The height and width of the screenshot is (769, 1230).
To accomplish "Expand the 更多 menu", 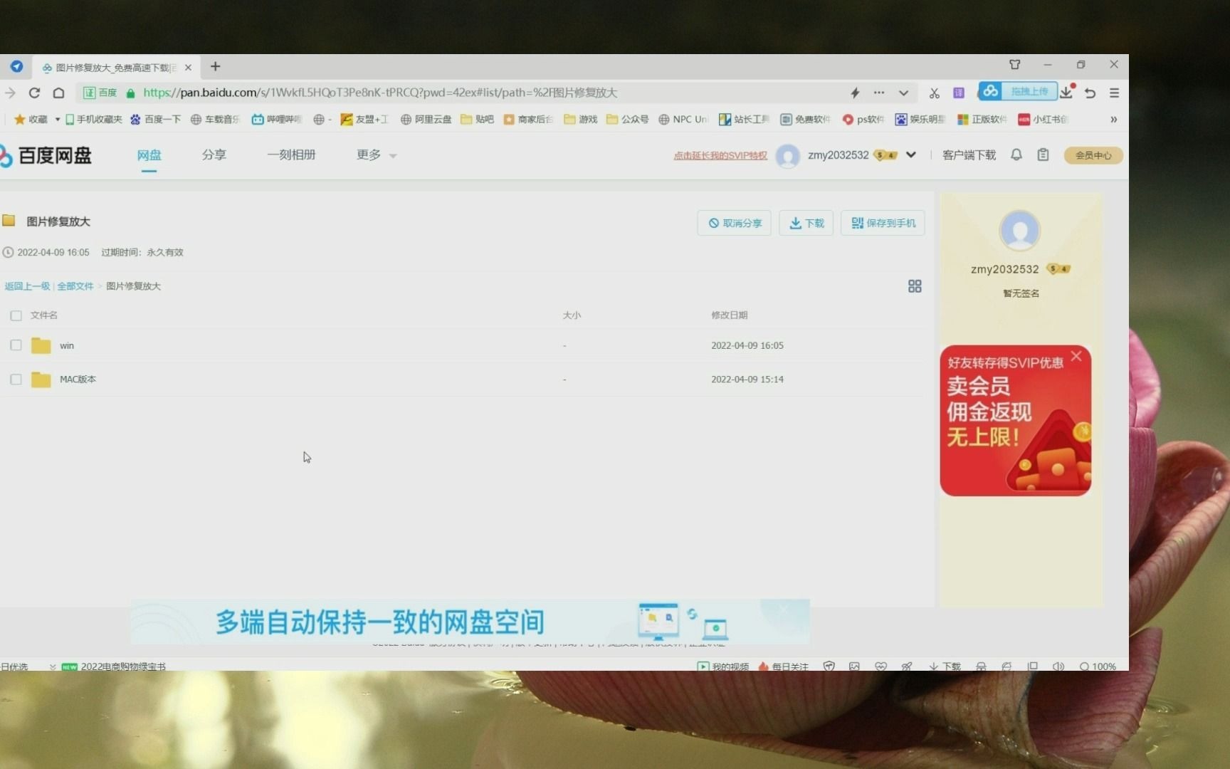I will [376, 155].
